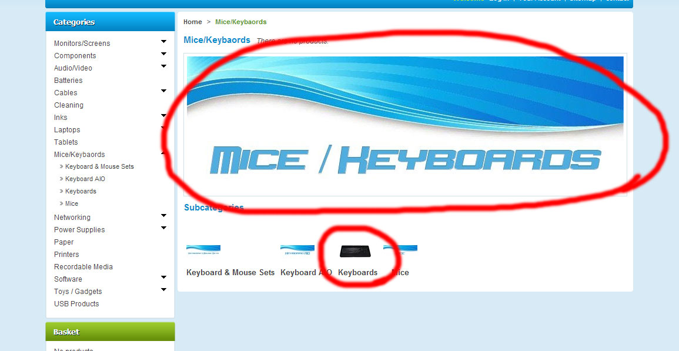The image size is (679, 351).
Task: Open the Keyboards subcategory label under Subcategories
Action: pyautogui.click(x=357, y=273)
